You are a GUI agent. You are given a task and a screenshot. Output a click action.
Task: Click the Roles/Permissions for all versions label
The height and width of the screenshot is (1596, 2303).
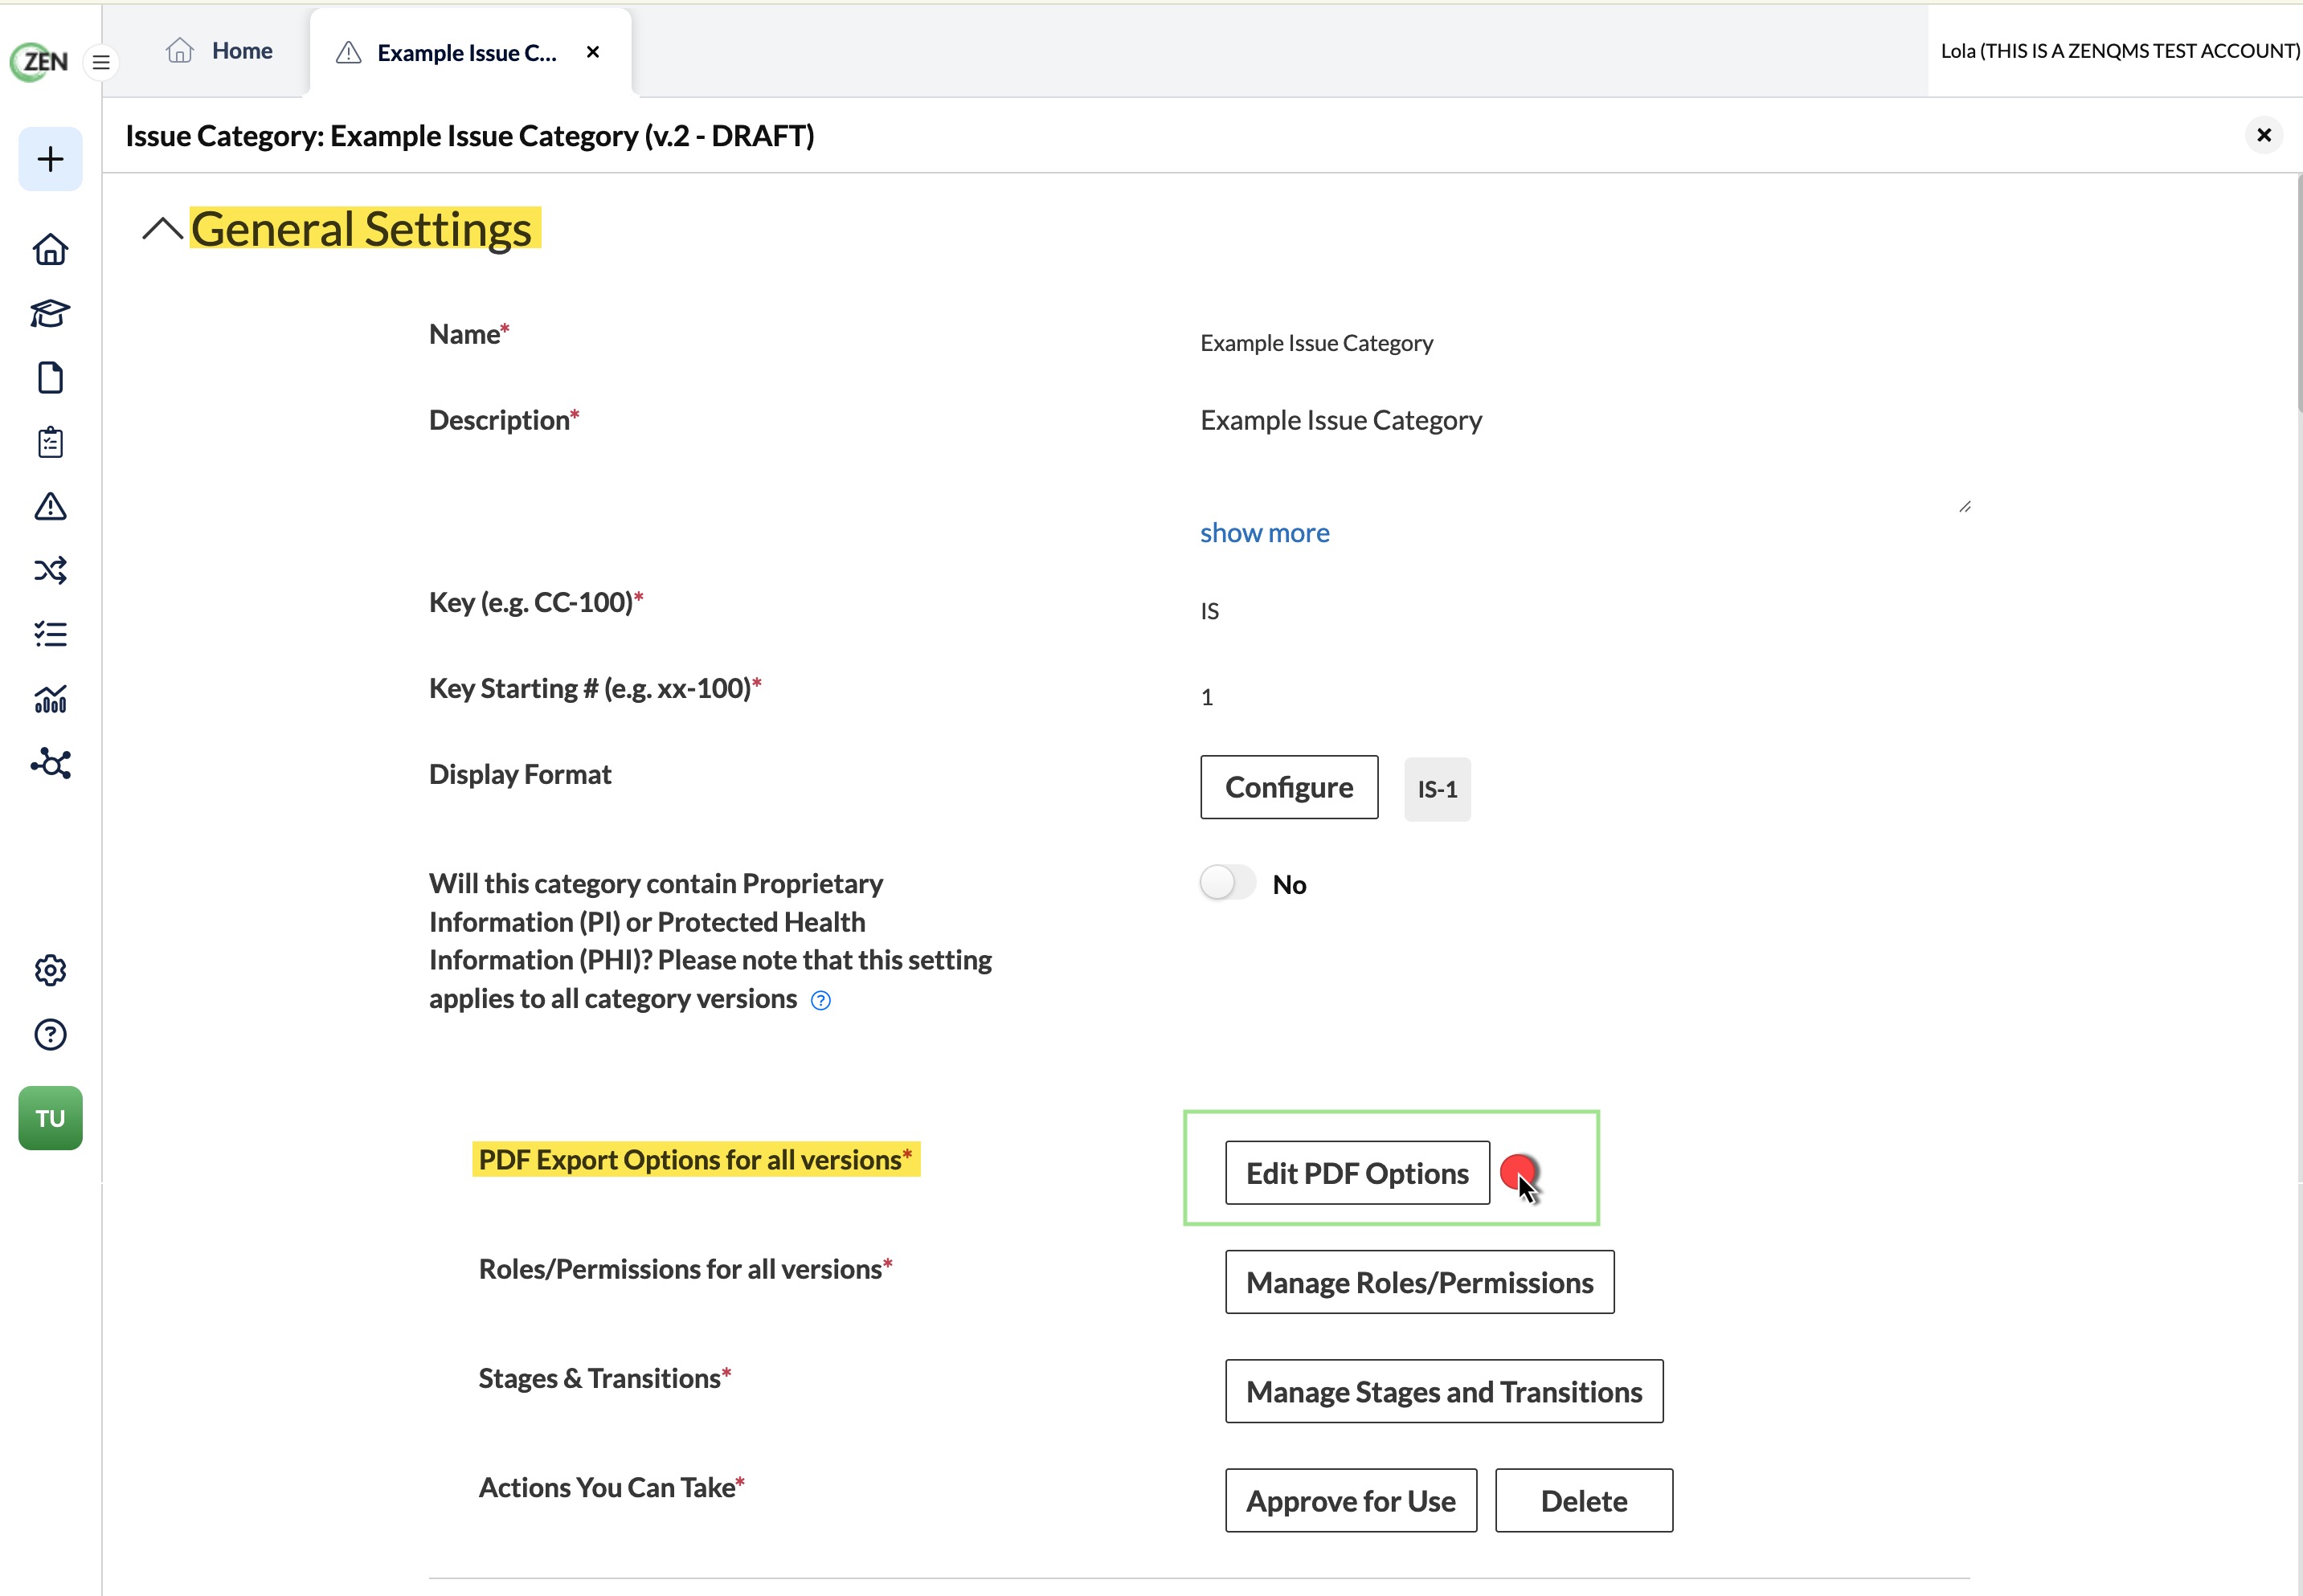(685, 1269)
